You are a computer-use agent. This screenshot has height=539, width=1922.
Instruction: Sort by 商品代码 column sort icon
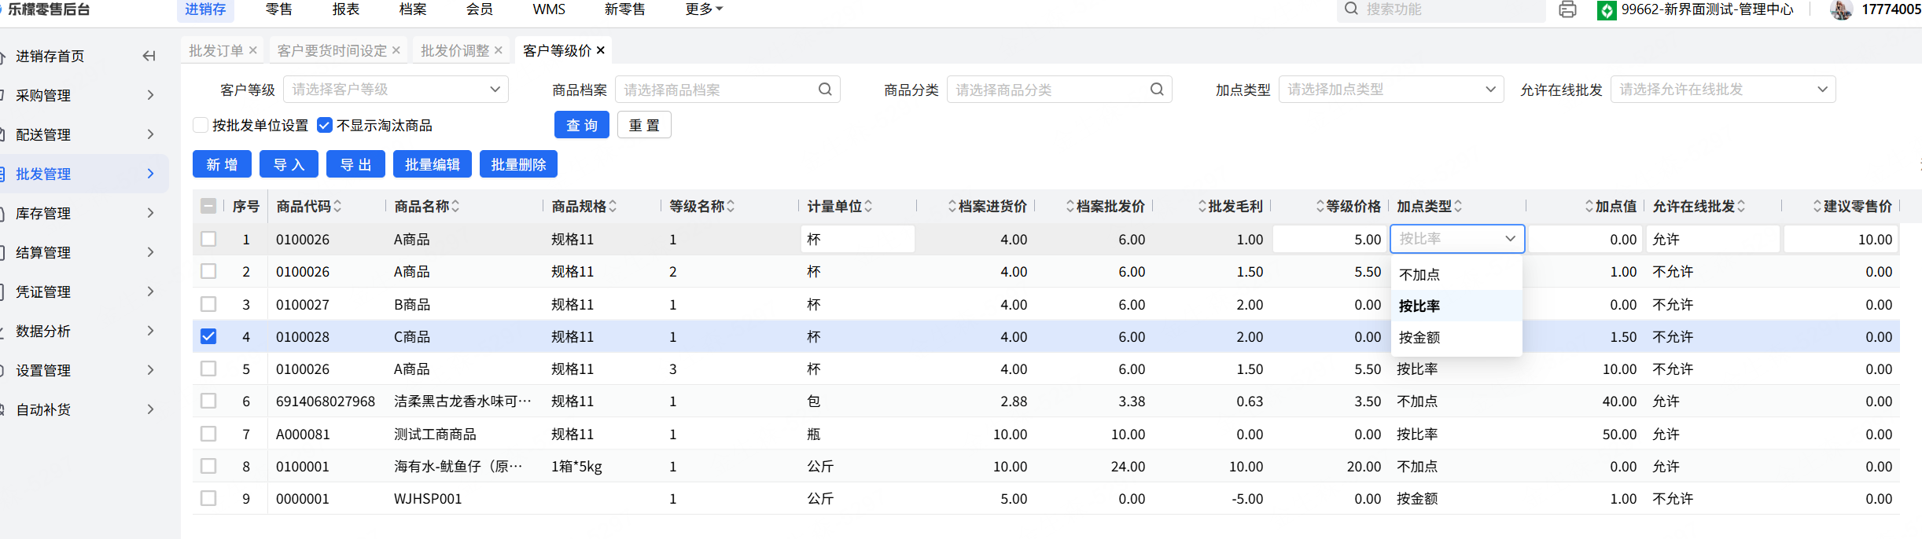[337, 206]
